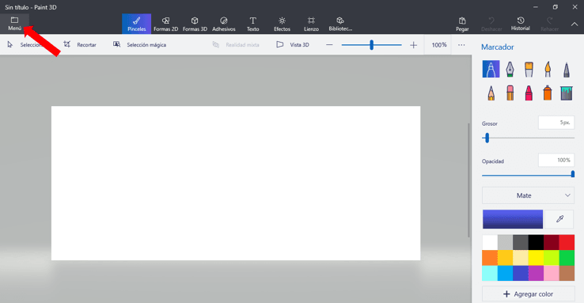Screen dimensions: 584x303
Task: Activate Selección mágica tool
Action: [x=139, y=44]
